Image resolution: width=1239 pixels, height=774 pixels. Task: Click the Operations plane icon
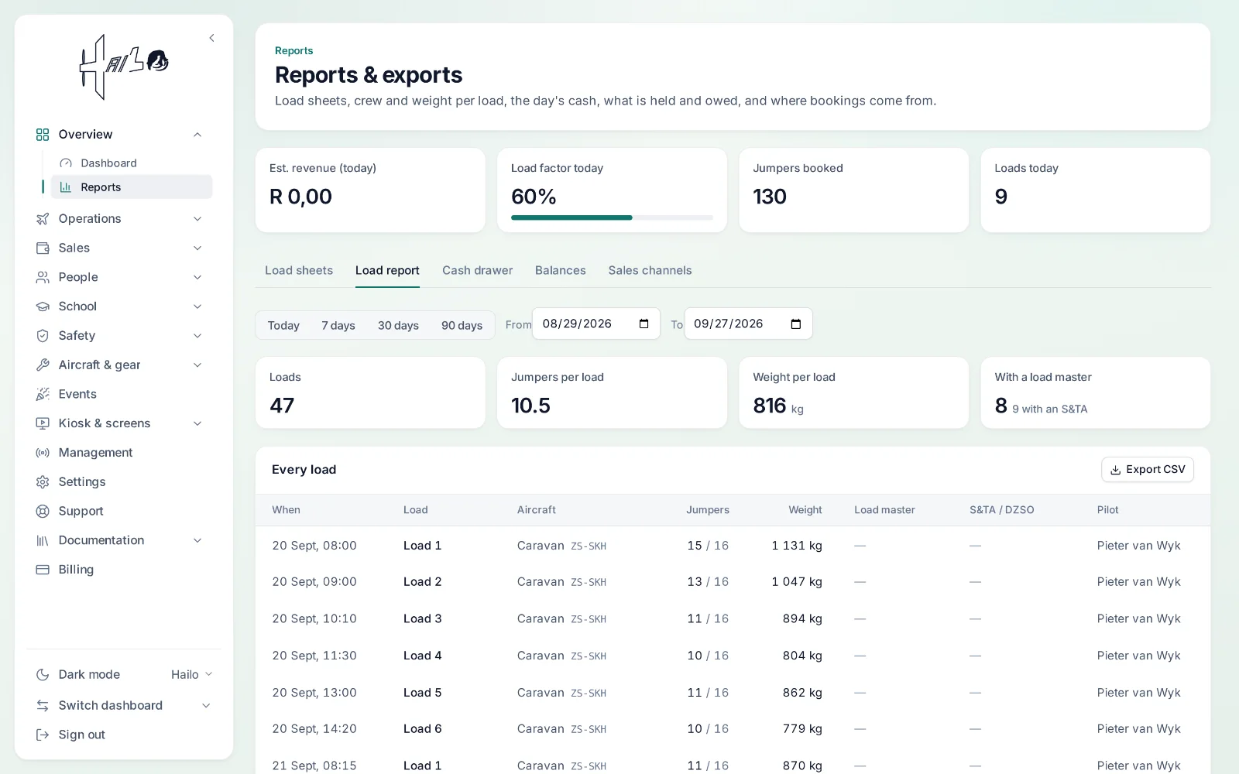[43, 219]
